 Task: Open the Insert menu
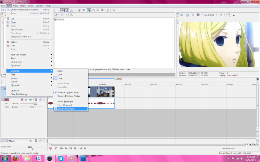[x=23, y=6]
